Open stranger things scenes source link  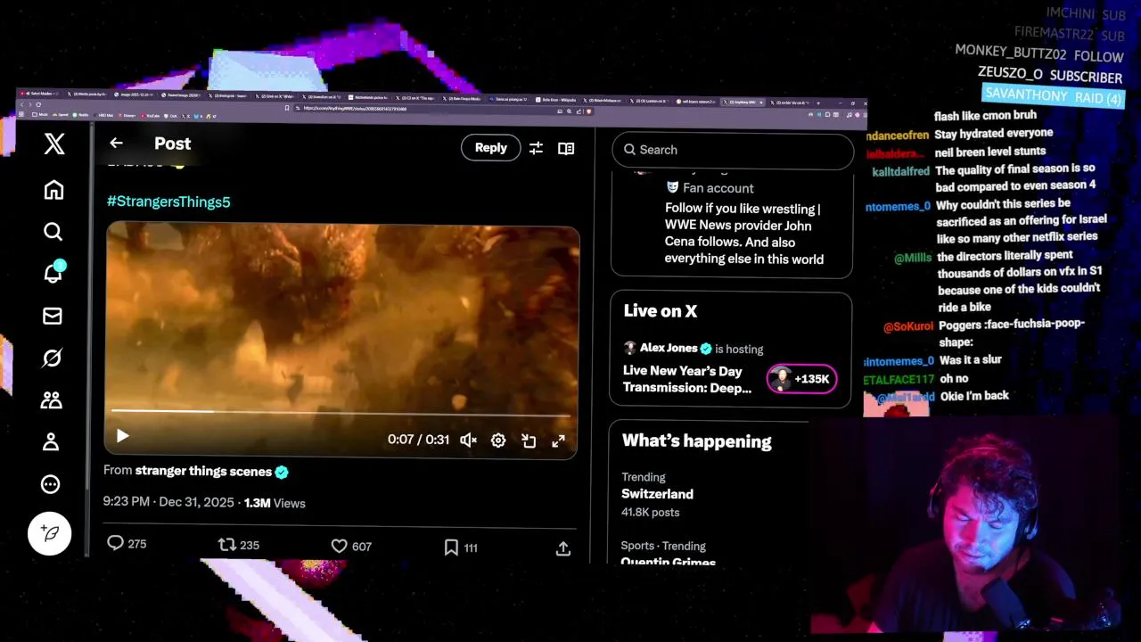(203, 471)
